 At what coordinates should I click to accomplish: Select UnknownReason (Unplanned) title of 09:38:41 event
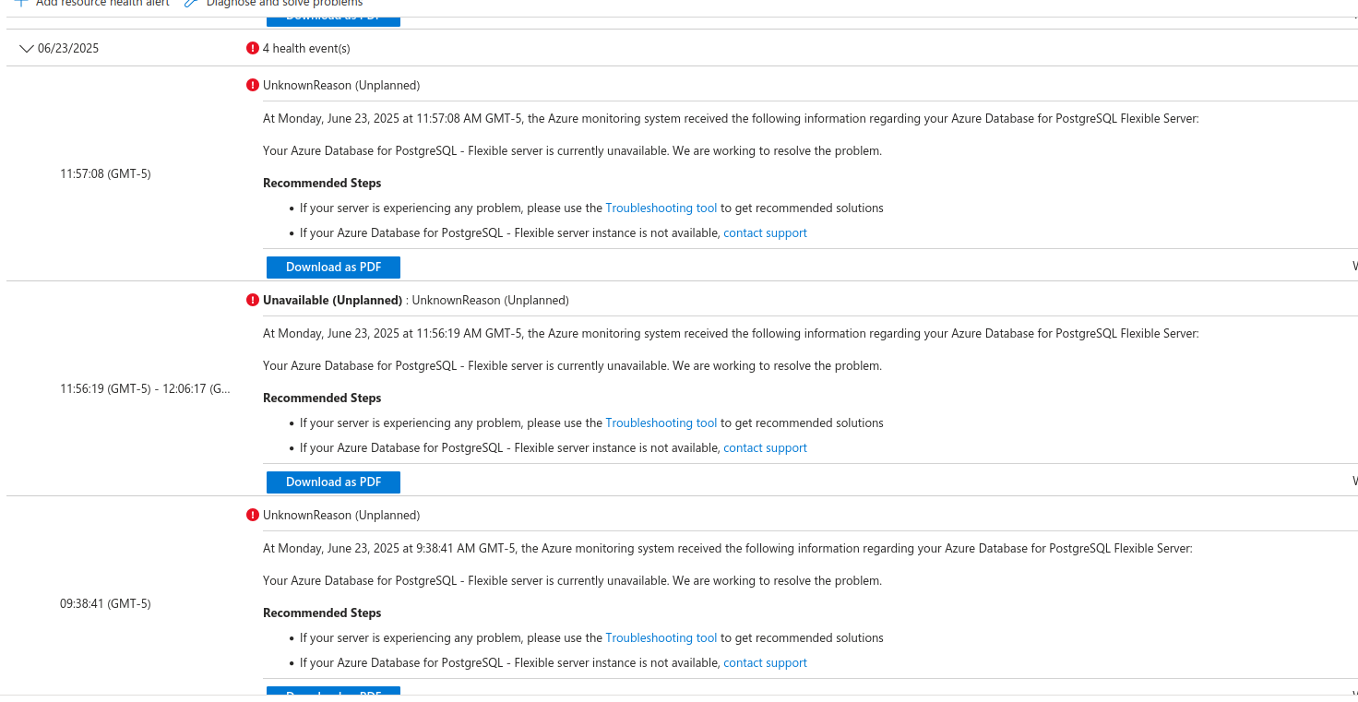[341, 515]
